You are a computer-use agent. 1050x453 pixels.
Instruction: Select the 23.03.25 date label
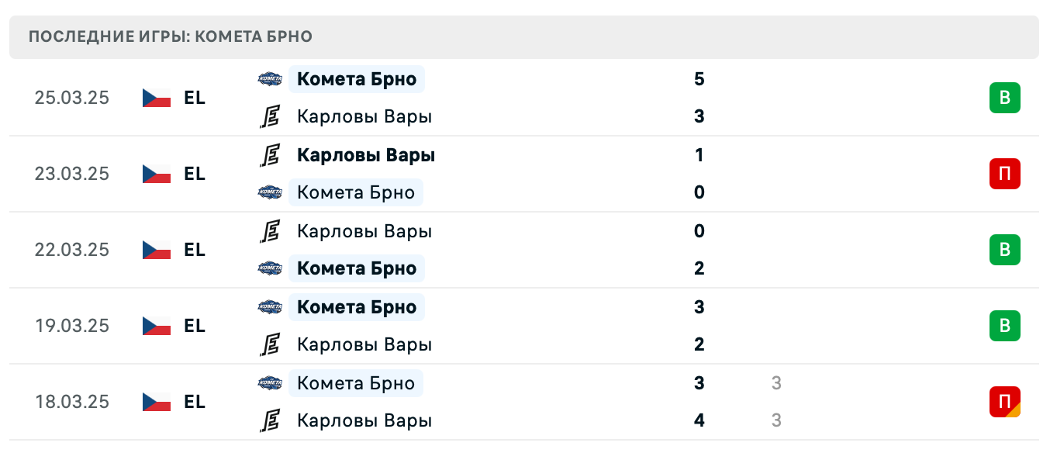click(x=71, y=174)
